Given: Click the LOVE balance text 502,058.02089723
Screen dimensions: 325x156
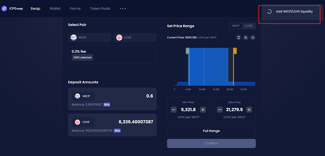Looking at the screenshot, I should point(92,131).
